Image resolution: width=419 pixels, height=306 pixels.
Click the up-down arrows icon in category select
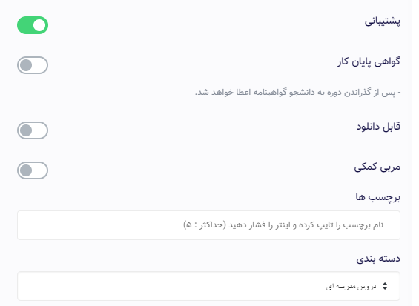click(x=385, y=286)
